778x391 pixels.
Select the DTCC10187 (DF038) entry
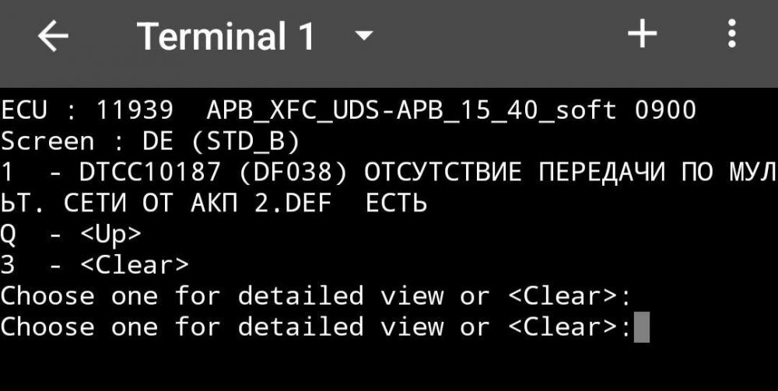pos(213,173)
